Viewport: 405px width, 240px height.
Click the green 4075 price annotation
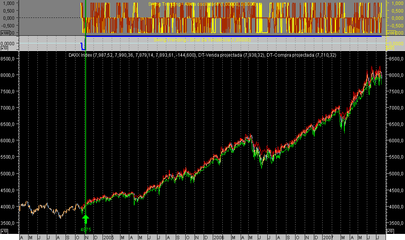tap(86, 229)
